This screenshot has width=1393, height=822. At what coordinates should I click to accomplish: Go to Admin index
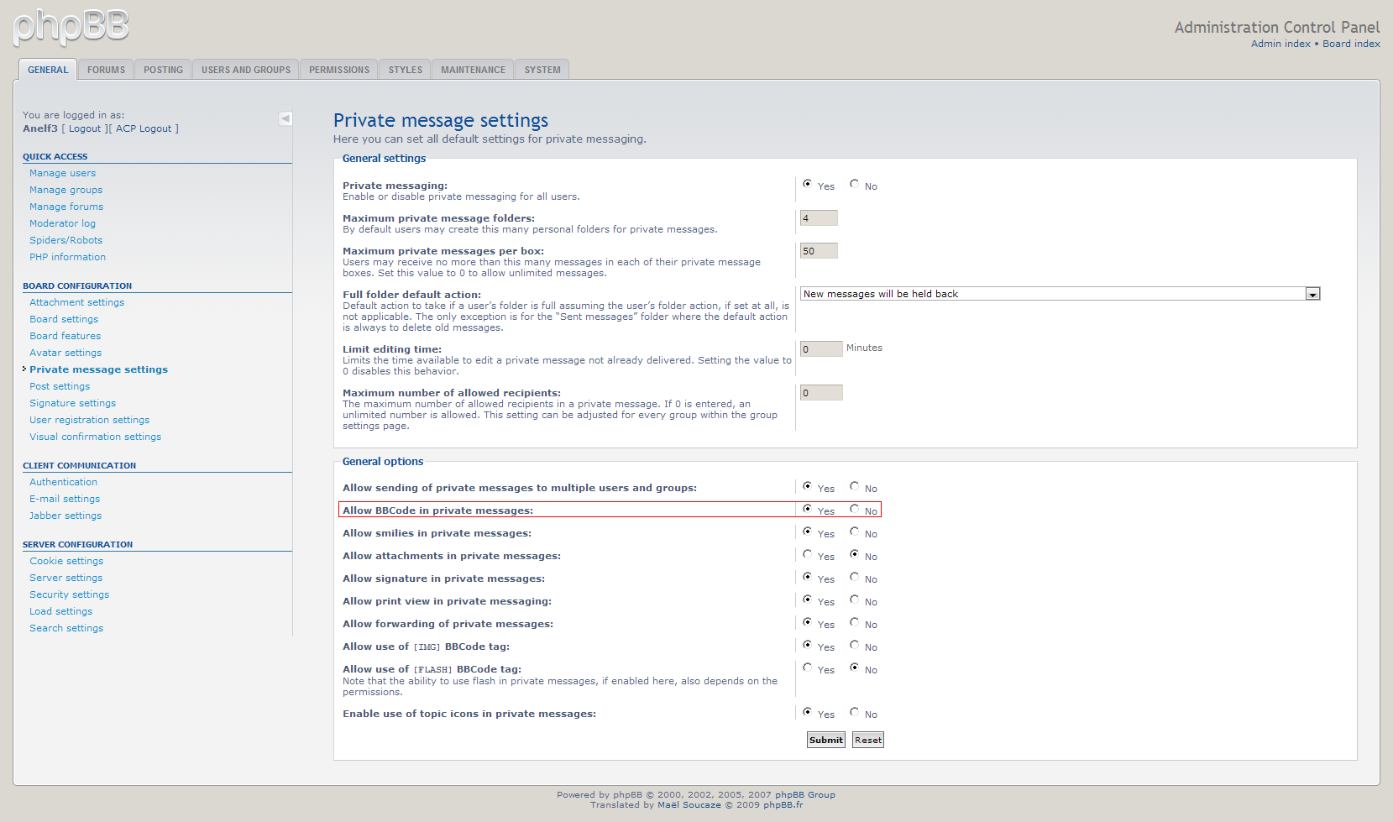click(1280, 44)
